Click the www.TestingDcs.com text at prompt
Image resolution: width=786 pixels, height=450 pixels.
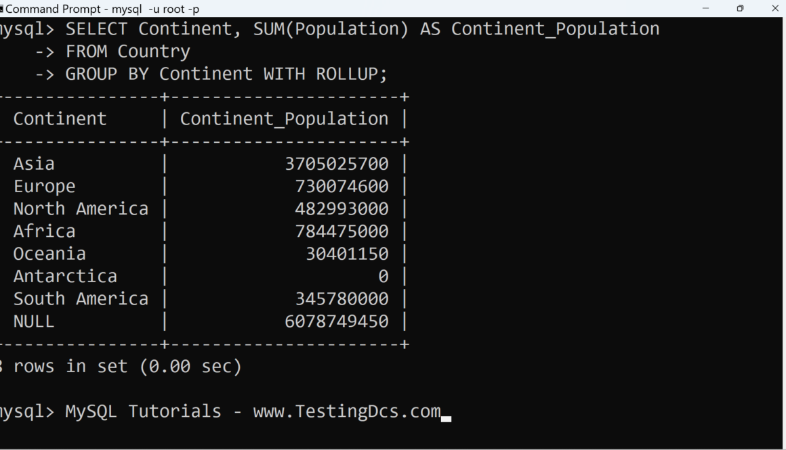(x=346, y=411)
